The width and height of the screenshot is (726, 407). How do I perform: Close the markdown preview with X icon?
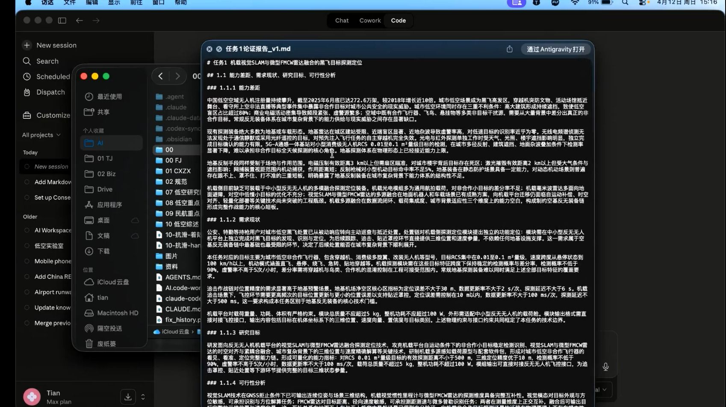210,49
